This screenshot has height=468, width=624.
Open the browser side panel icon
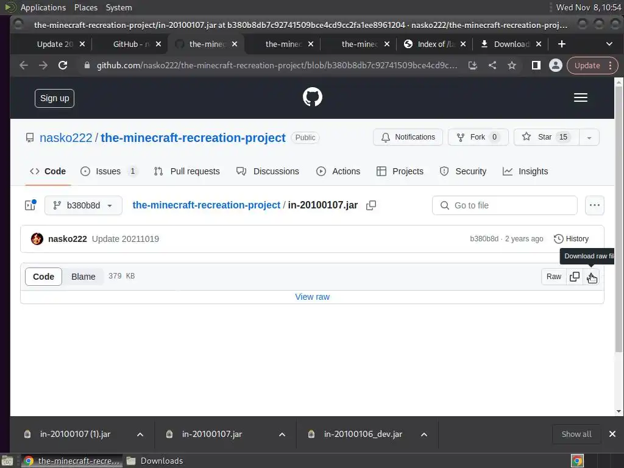[x=536, y=65]
